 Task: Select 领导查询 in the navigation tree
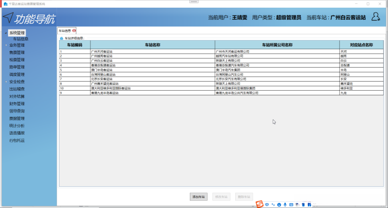[x=17, y=111]
